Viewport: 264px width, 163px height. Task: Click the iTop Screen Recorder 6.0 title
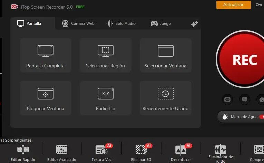[47, 7]
